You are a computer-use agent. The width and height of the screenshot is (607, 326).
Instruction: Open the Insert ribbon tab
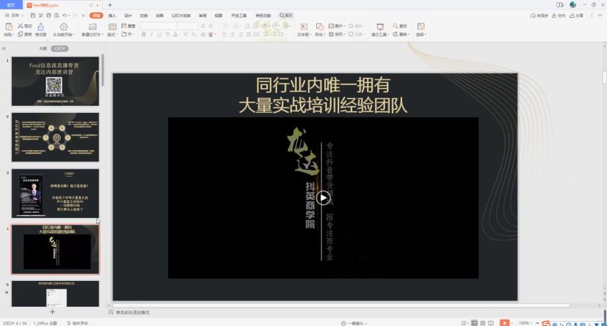coord(112,16)
